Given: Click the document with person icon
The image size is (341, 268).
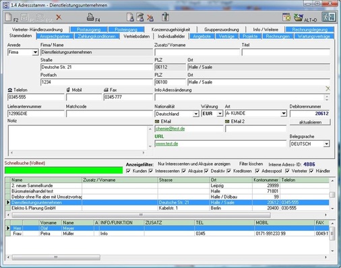Looking at the screenshot, I should coord(130,18).
